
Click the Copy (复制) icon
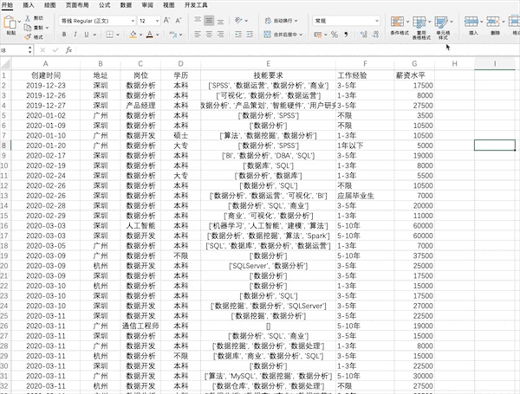[x=28, y=28]
